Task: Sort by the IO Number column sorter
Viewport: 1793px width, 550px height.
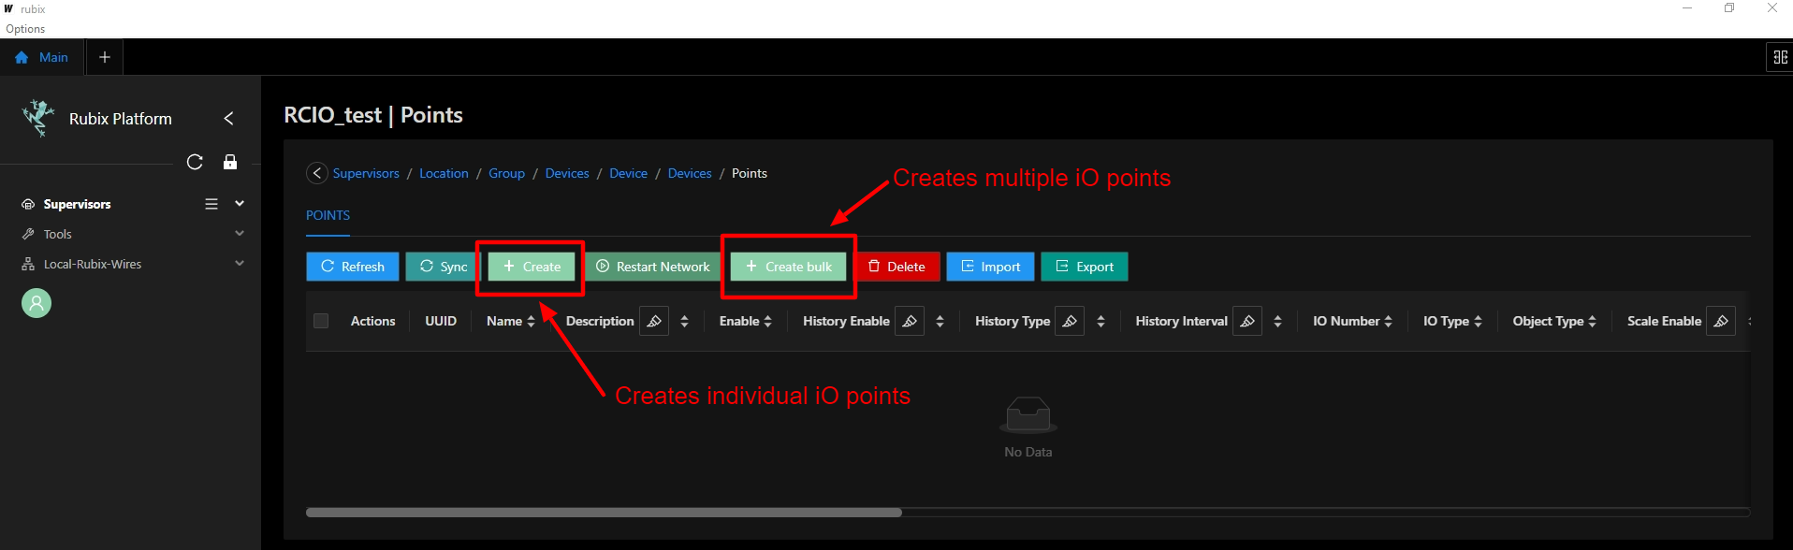Action: tap(1389, 321)
